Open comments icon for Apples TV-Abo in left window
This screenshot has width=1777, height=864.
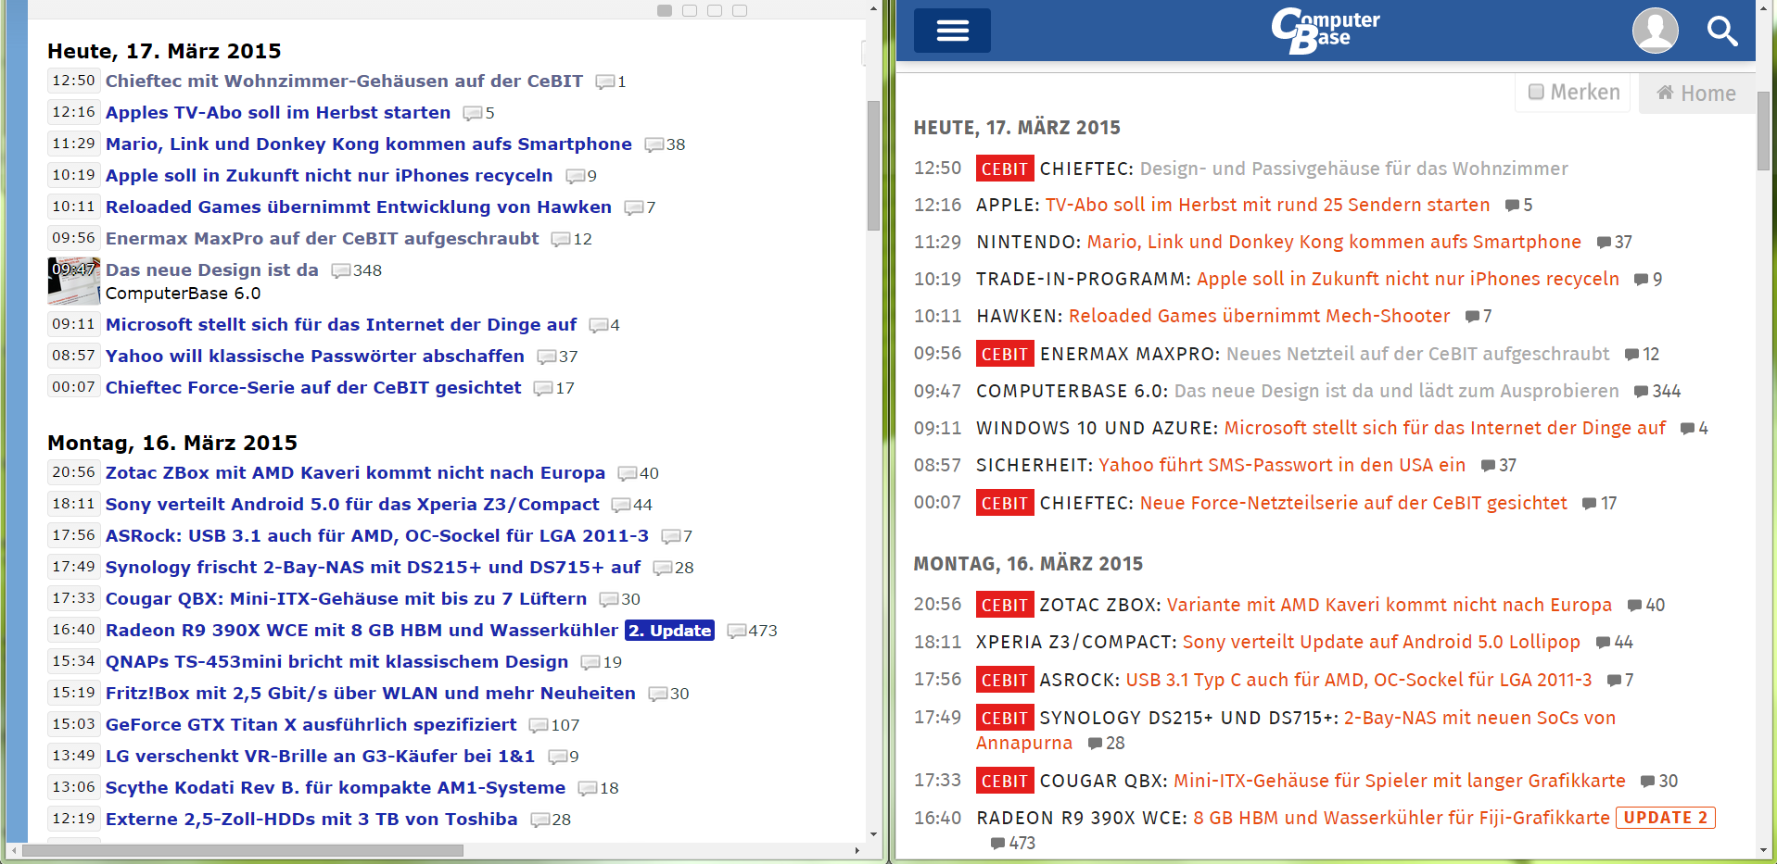[473, 113]
